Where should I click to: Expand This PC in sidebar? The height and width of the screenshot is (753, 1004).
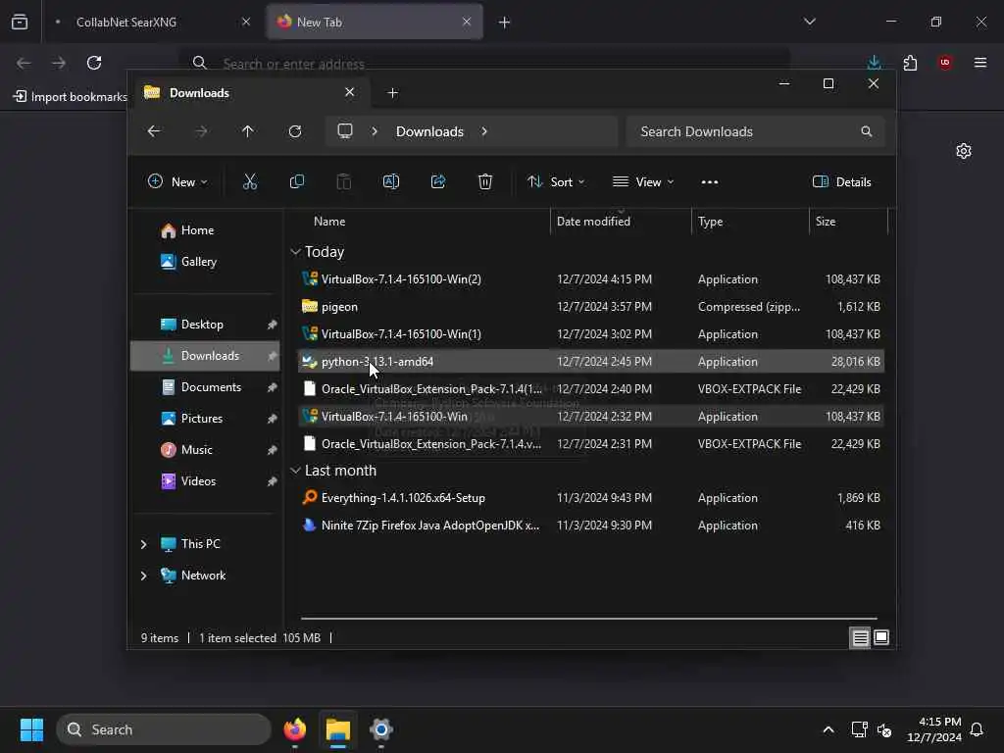[x=143, y=543]
